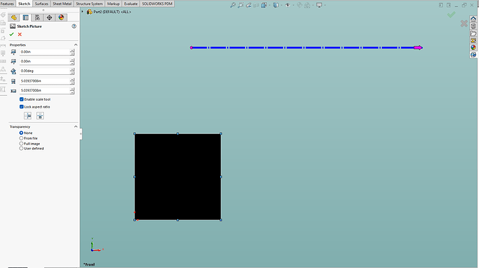This screenshot has width=479, height=268.
Task: Toggle Lock aspect ratio checkbox
Action: coord(22,107)
